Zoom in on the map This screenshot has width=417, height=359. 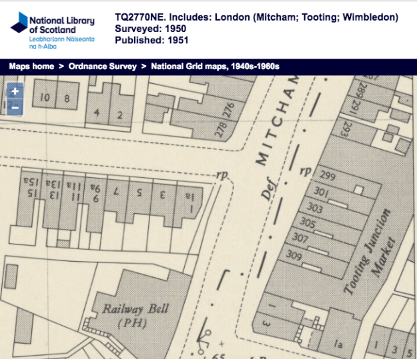[15, 92]
